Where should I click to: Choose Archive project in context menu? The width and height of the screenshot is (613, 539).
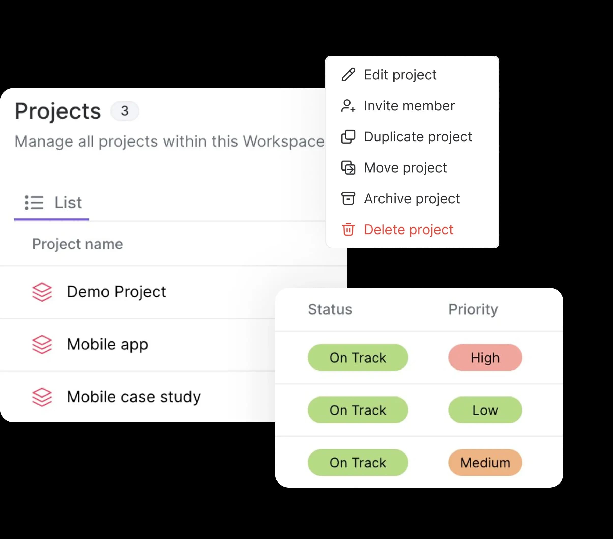(412, 199)
